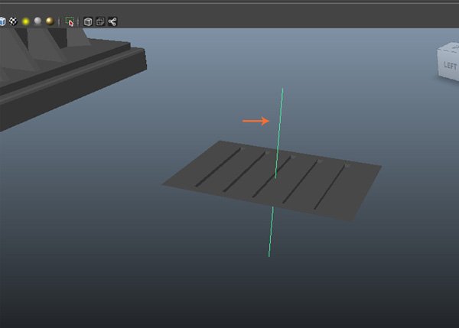This screenshot has width=459, height=328.
Task: Toggle the blue cube shading icon
Action: click(x=2, y=21)
